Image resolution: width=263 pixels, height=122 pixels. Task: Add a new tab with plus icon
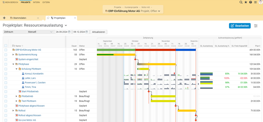point(4,18)
